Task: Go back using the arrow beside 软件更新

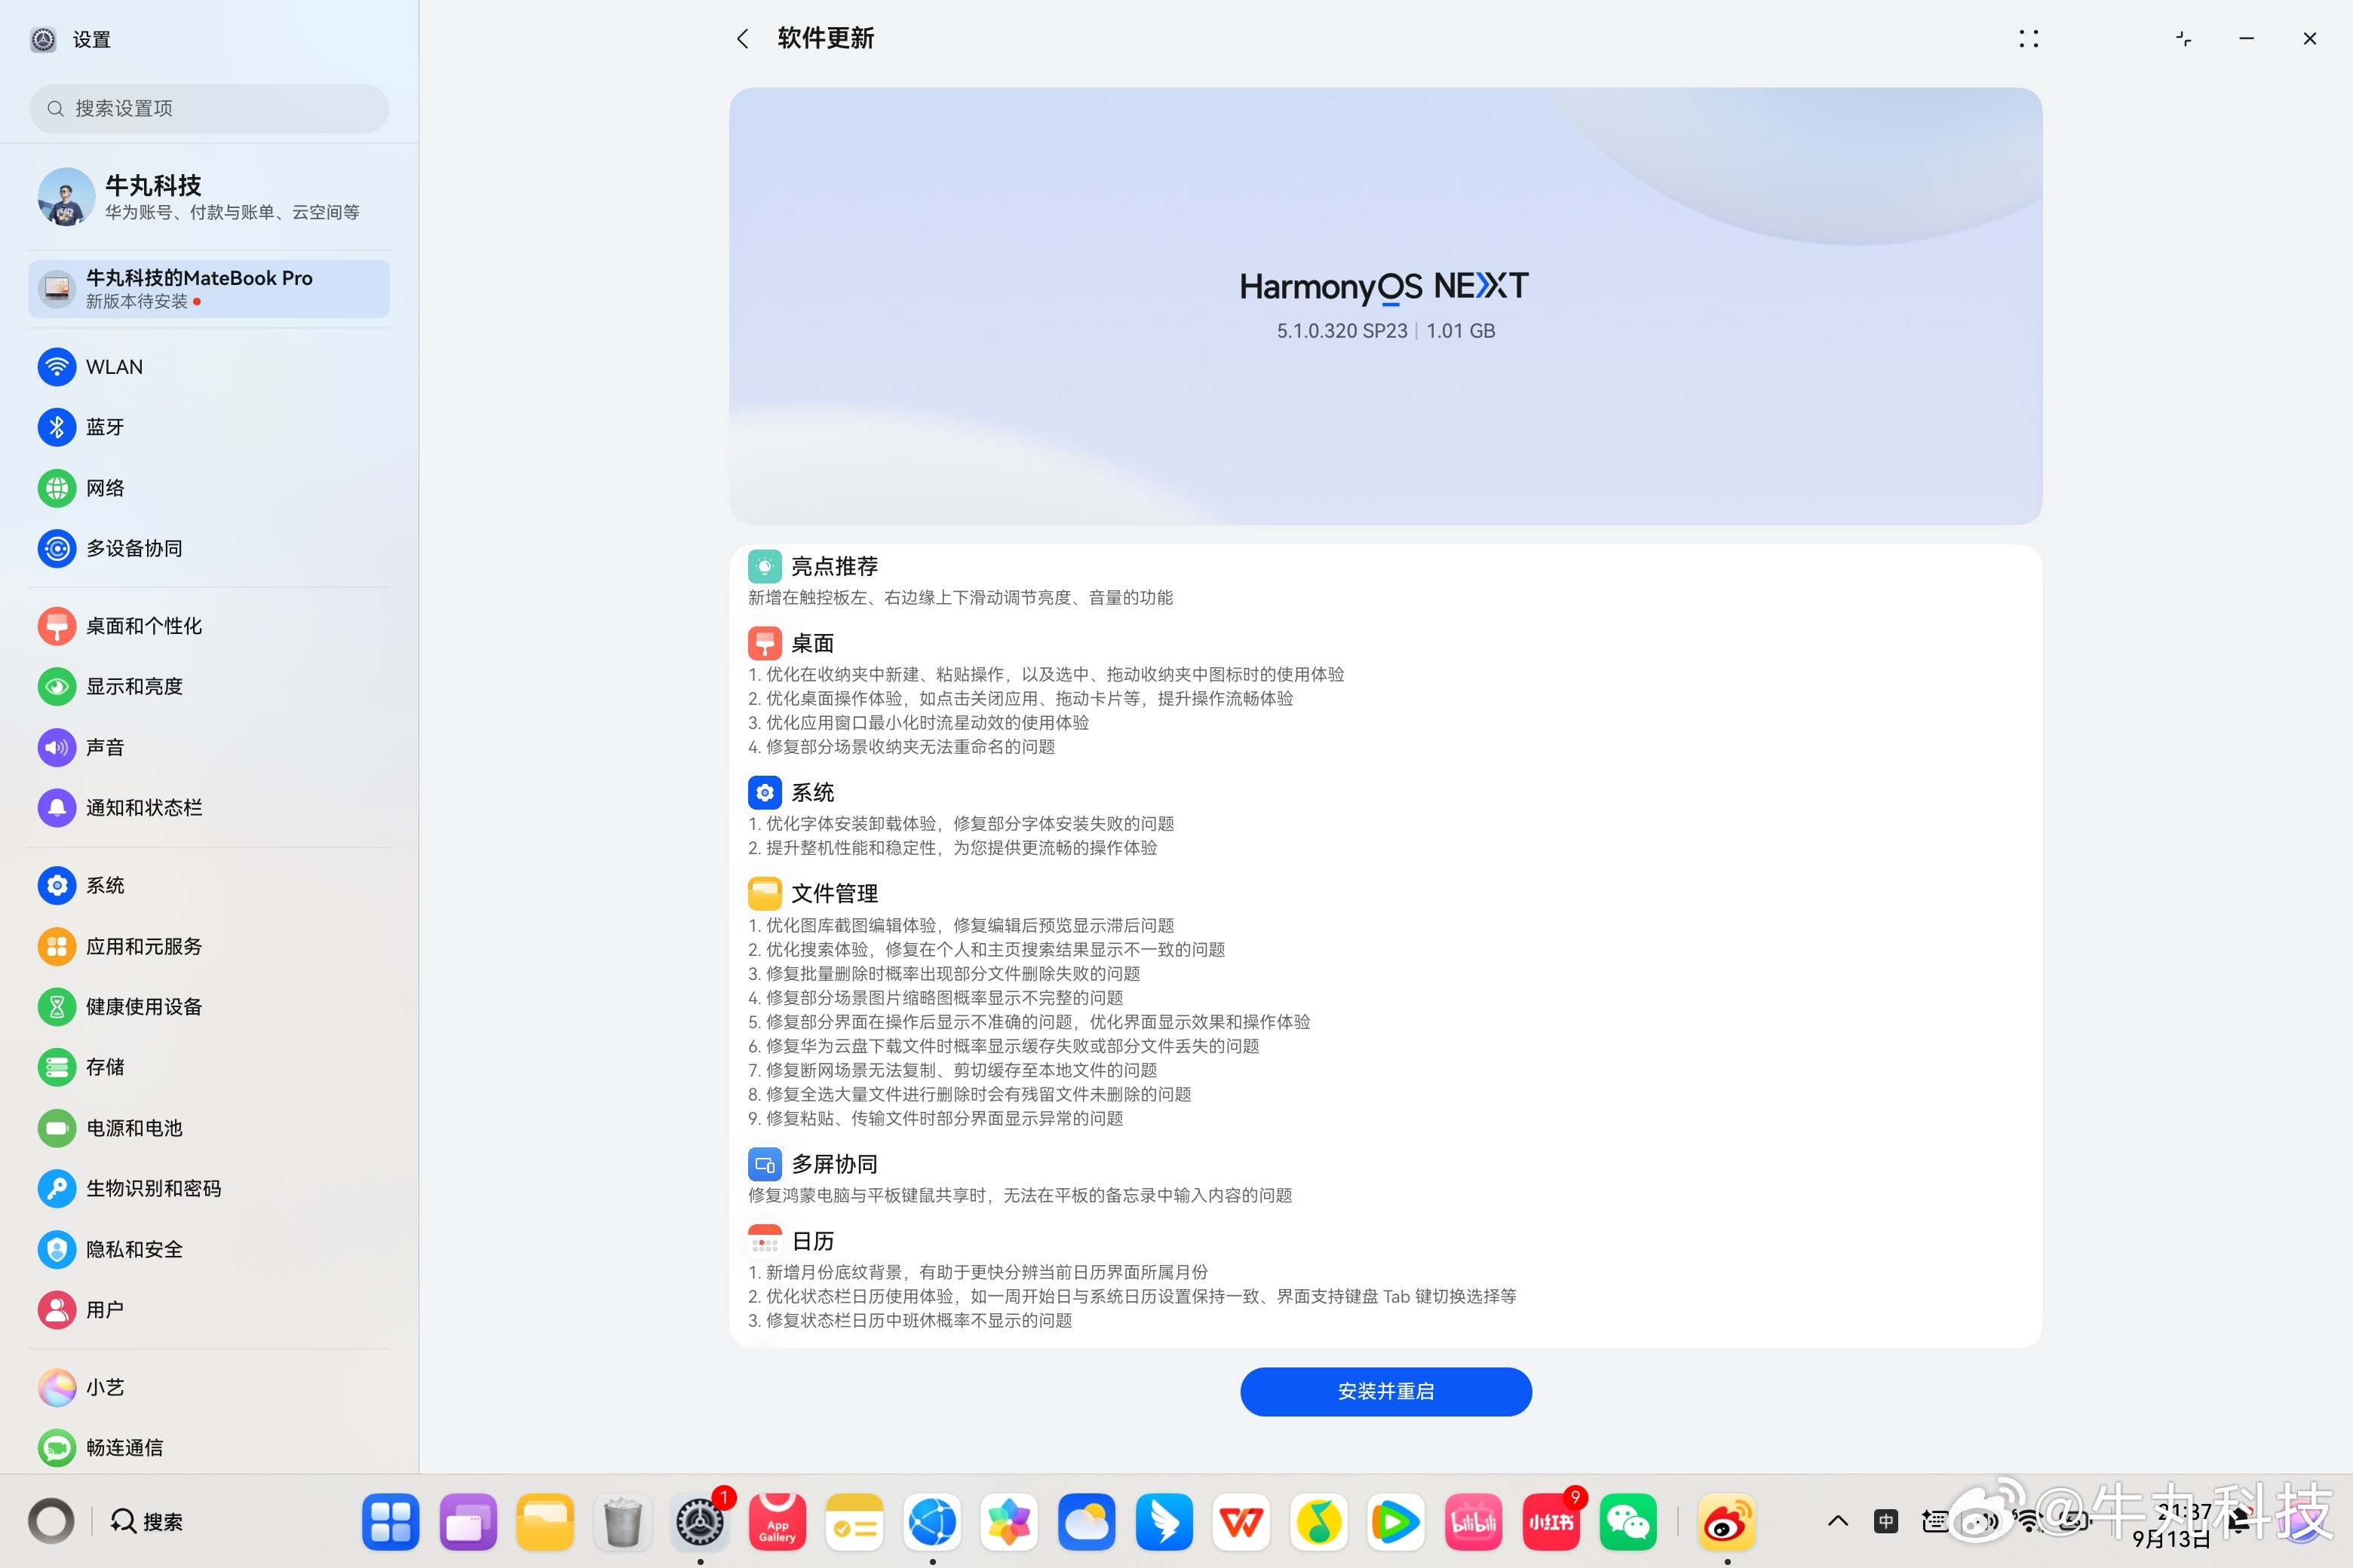Action: click(742, 39)
